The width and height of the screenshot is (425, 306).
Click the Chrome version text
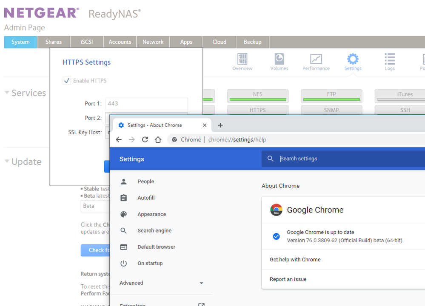click(x=345, y=241)
